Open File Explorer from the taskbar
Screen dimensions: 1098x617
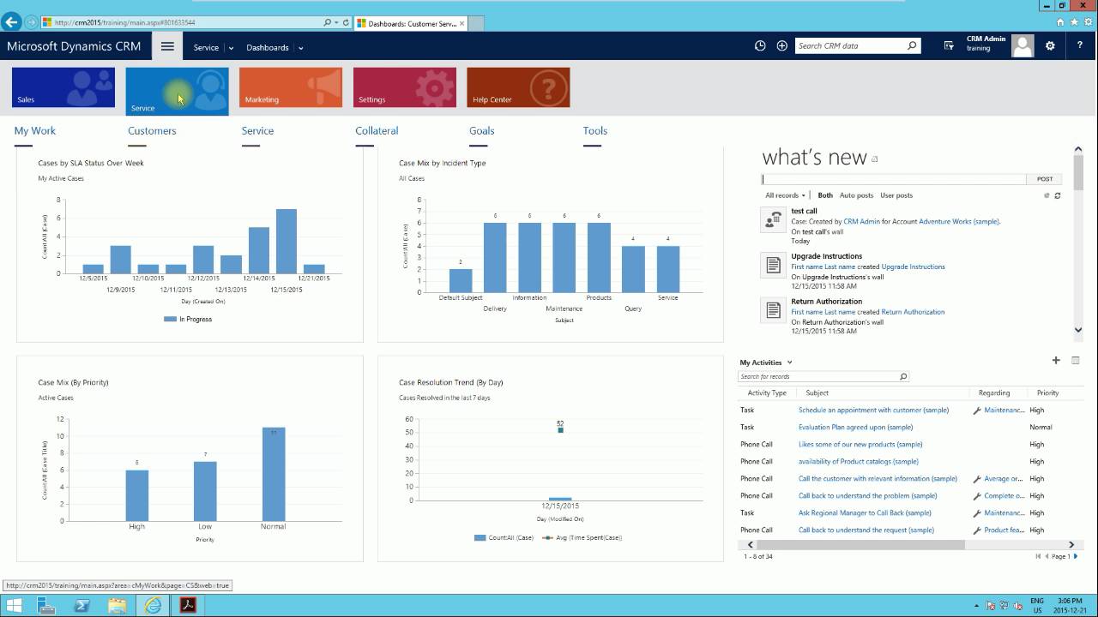pos(117,605)
